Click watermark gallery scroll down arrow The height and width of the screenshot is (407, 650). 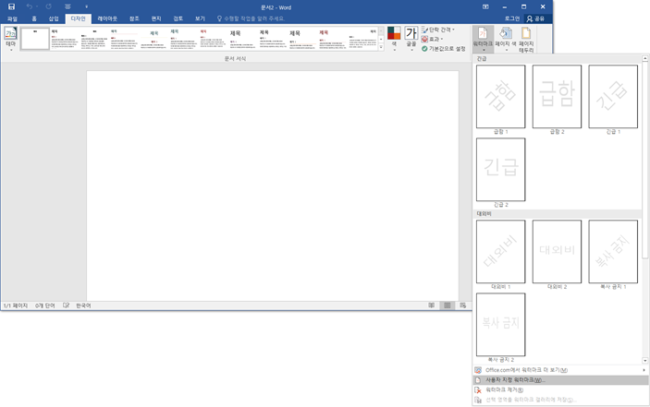pyautogui.click(x=645, y=360)
